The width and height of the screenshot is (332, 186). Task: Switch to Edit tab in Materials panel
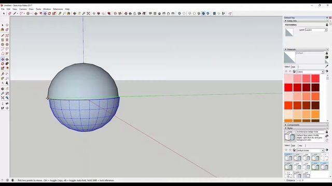click(294, 67)
